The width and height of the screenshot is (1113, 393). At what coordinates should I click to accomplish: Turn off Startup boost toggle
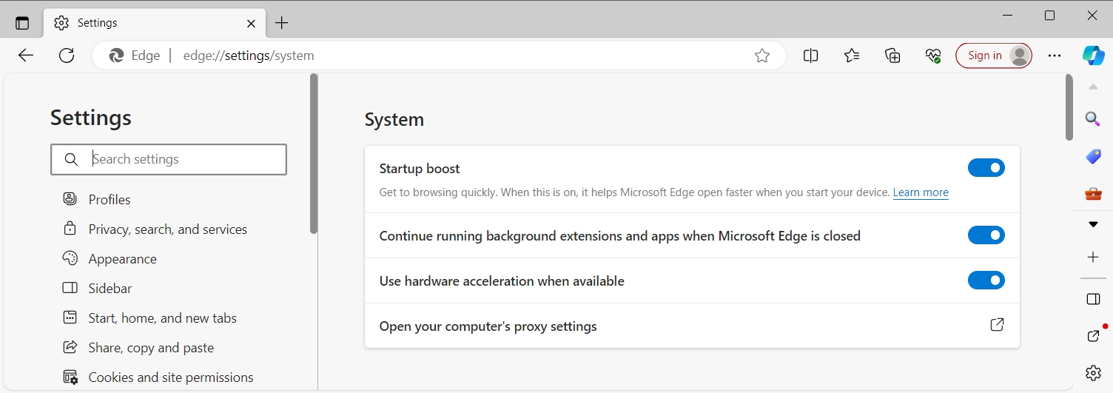(x=986, y=168)
